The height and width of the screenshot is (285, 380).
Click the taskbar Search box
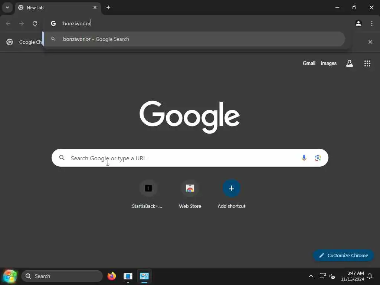pos(62,276)
